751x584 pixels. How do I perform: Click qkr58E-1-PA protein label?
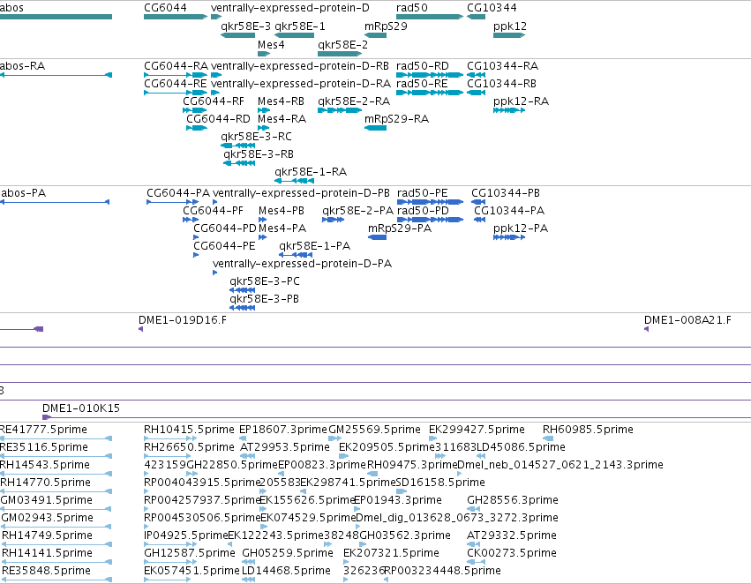coord(315,246)
